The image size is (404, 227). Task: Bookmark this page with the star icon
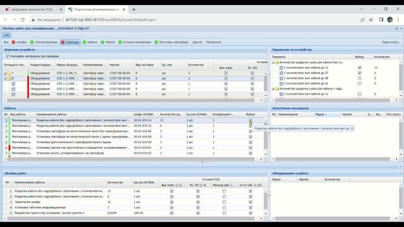click(x=371, y=20)
